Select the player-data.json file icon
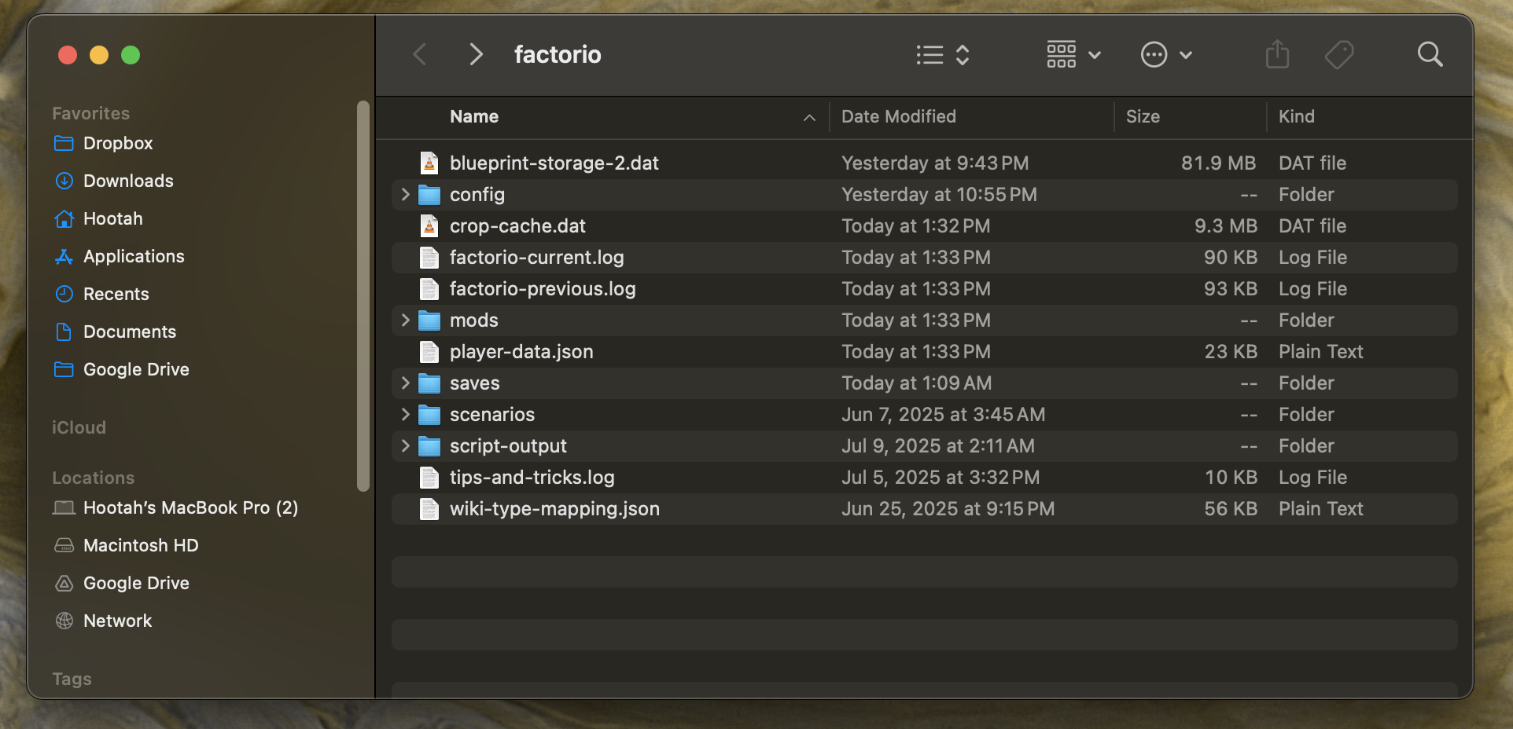The height and width of the screenshot is (729, 1513). (429, 351)
